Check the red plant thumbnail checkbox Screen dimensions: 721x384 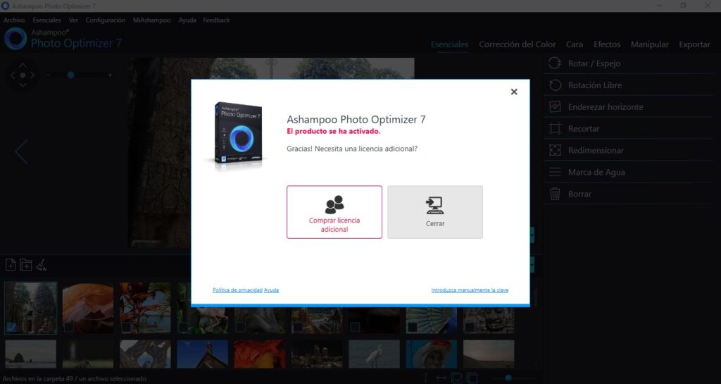coord(126,327)
